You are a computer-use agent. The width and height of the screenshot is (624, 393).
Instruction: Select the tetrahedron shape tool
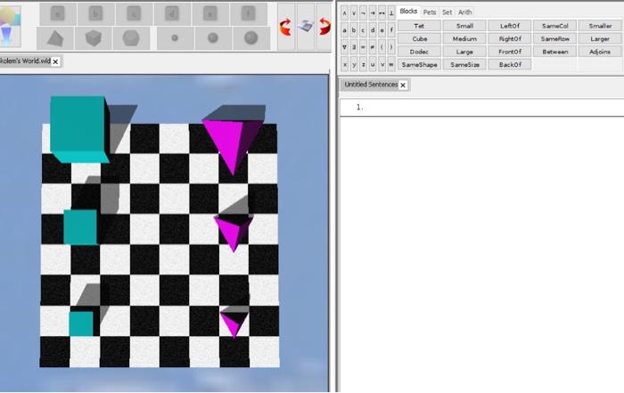tap(55, 38)
